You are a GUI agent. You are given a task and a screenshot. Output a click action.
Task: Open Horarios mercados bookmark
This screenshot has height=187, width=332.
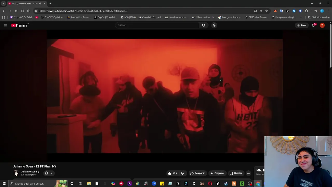tap(176, 17)
